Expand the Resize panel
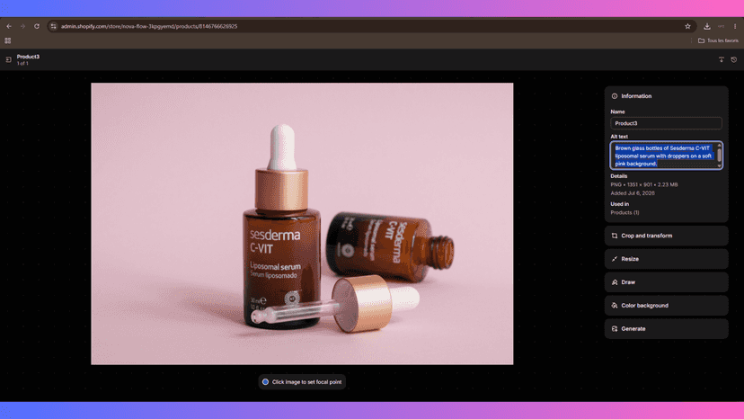This screenshot has height=419, width=744. 666,259
